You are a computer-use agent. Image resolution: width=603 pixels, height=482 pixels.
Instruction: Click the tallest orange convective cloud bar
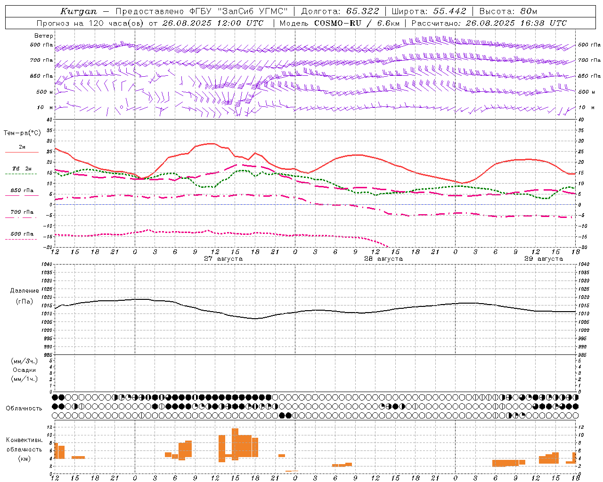235,444
